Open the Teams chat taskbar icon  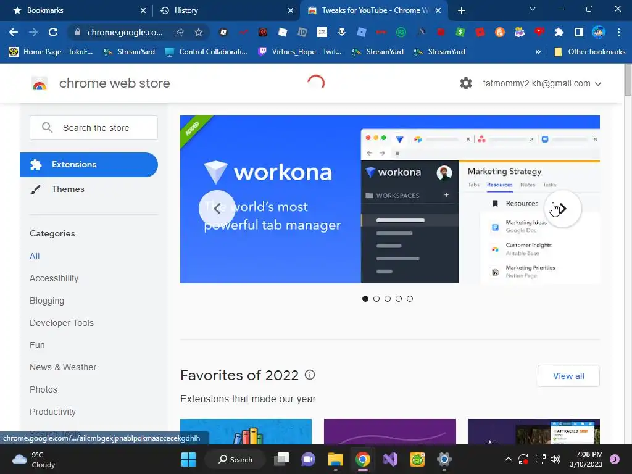pos(309,459)
